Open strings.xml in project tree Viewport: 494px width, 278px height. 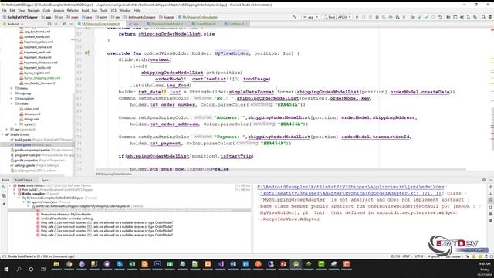(31, 119)
